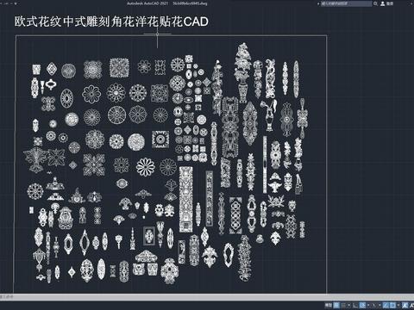This screenshot has width=414, height=310.
Task: Click the Autodesk AutoCAD 2021 title text
Action: coord(147,3)
